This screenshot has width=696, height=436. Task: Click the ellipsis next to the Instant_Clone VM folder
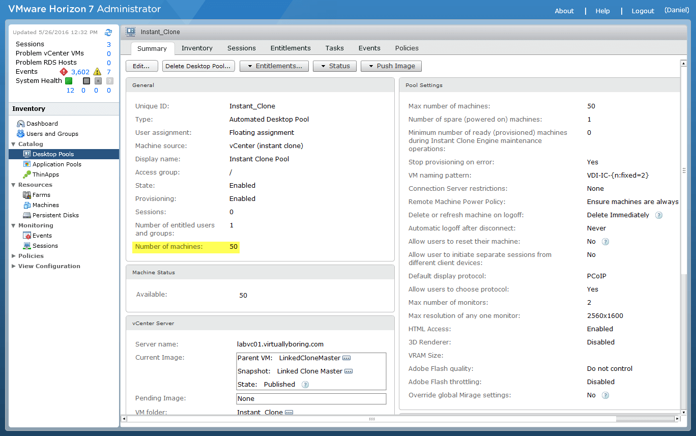289,413
